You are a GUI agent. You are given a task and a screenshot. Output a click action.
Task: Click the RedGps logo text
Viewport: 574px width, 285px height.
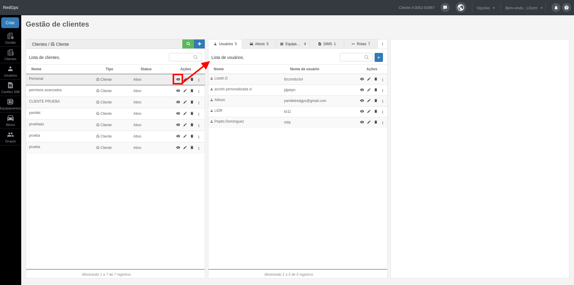pyautogui.click(x=11, y=7)
